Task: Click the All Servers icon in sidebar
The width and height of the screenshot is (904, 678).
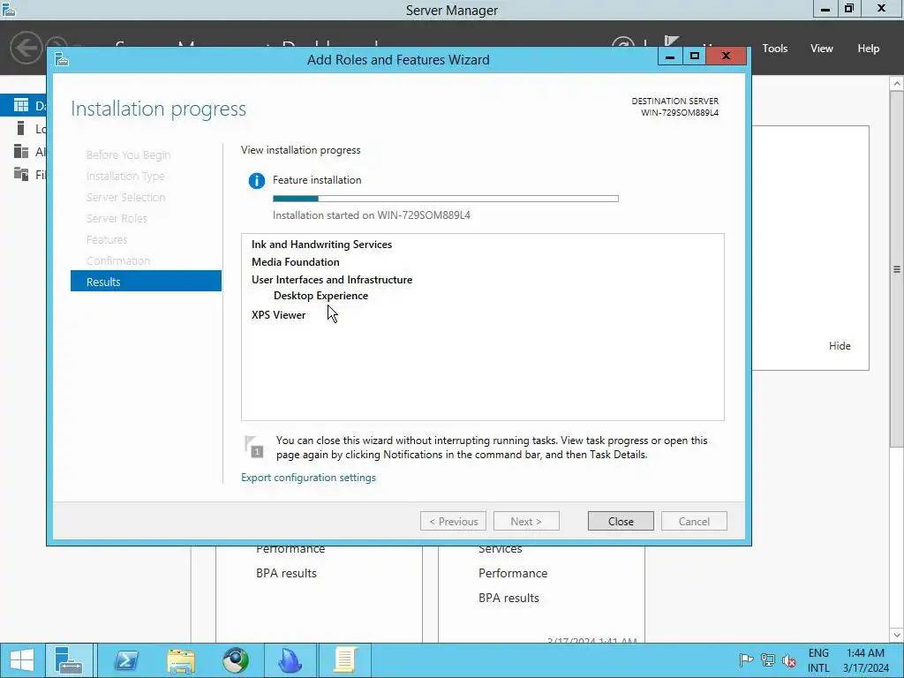Action: (21, 151)
